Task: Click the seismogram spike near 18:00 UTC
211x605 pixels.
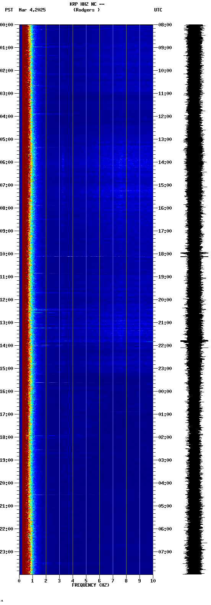Action: (195, 254)
